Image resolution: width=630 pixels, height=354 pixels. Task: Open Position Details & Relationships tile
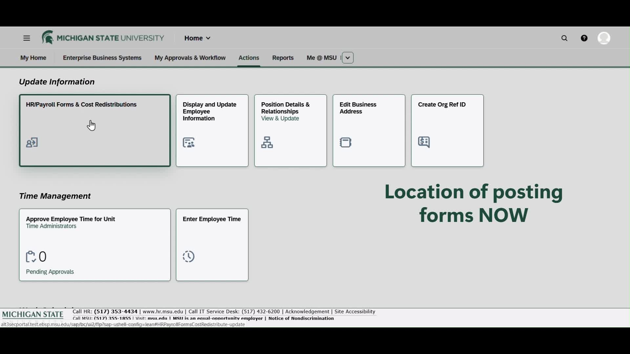(x=290, y=131)
